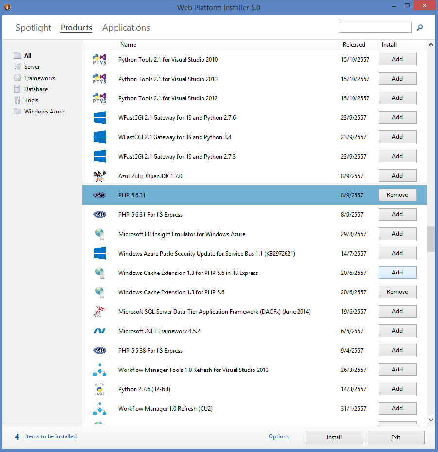The image size is (438, 452).
Task: Click into the search input field
Action: tap(375, 27)
